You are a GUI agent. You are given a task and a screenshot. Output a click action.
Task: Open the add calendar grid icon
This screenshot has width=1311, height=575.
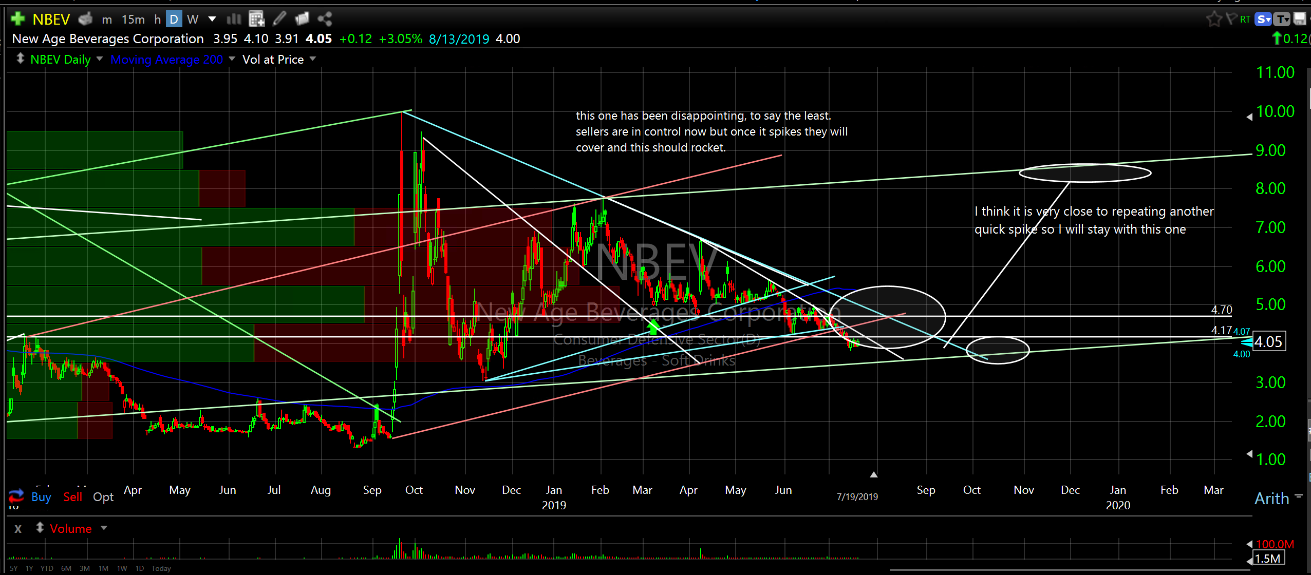(256, 19)
